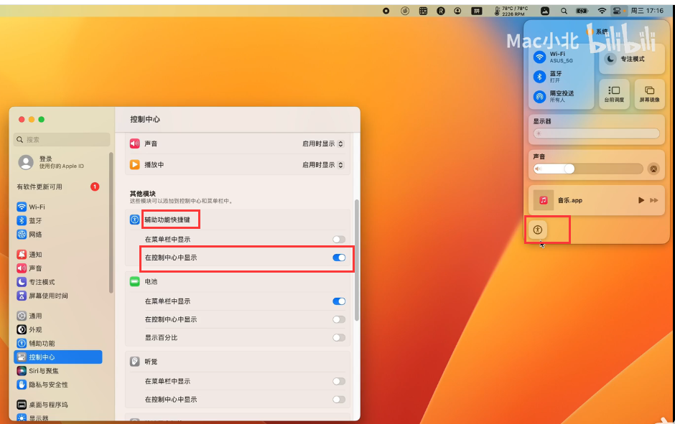Click the battery icon in the menu bar
This screenshot has height=424, width=675.
582,11
